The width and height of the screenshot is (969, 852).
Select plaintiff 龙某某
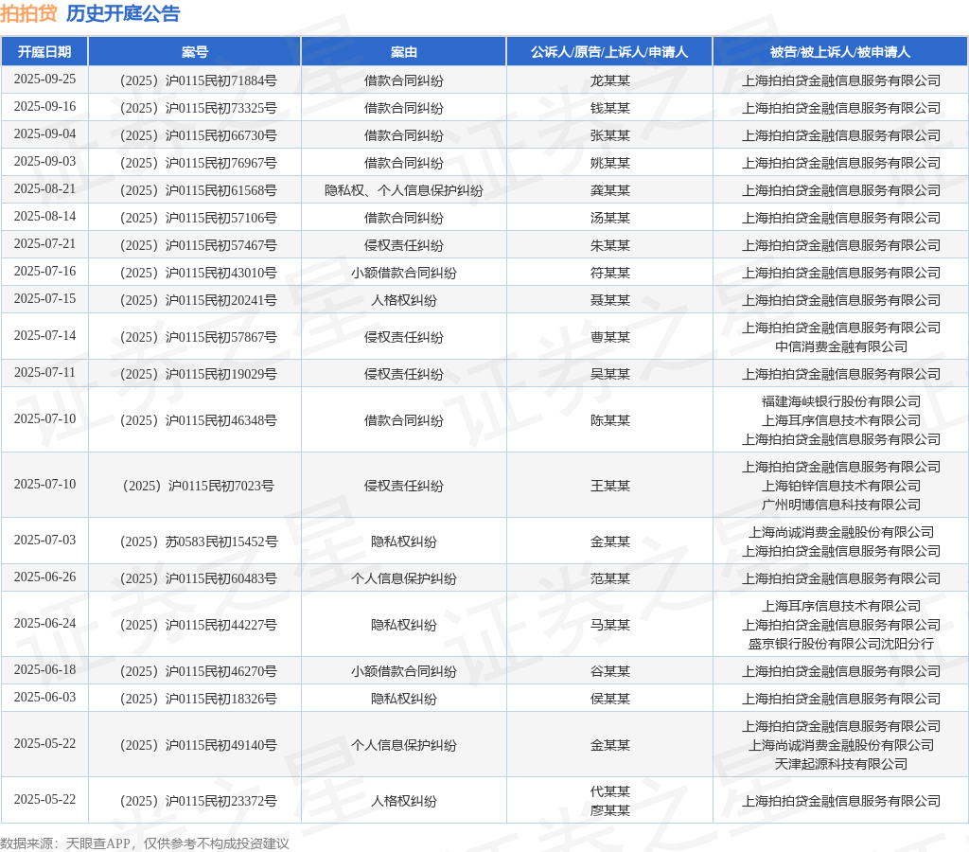point(610,80)
